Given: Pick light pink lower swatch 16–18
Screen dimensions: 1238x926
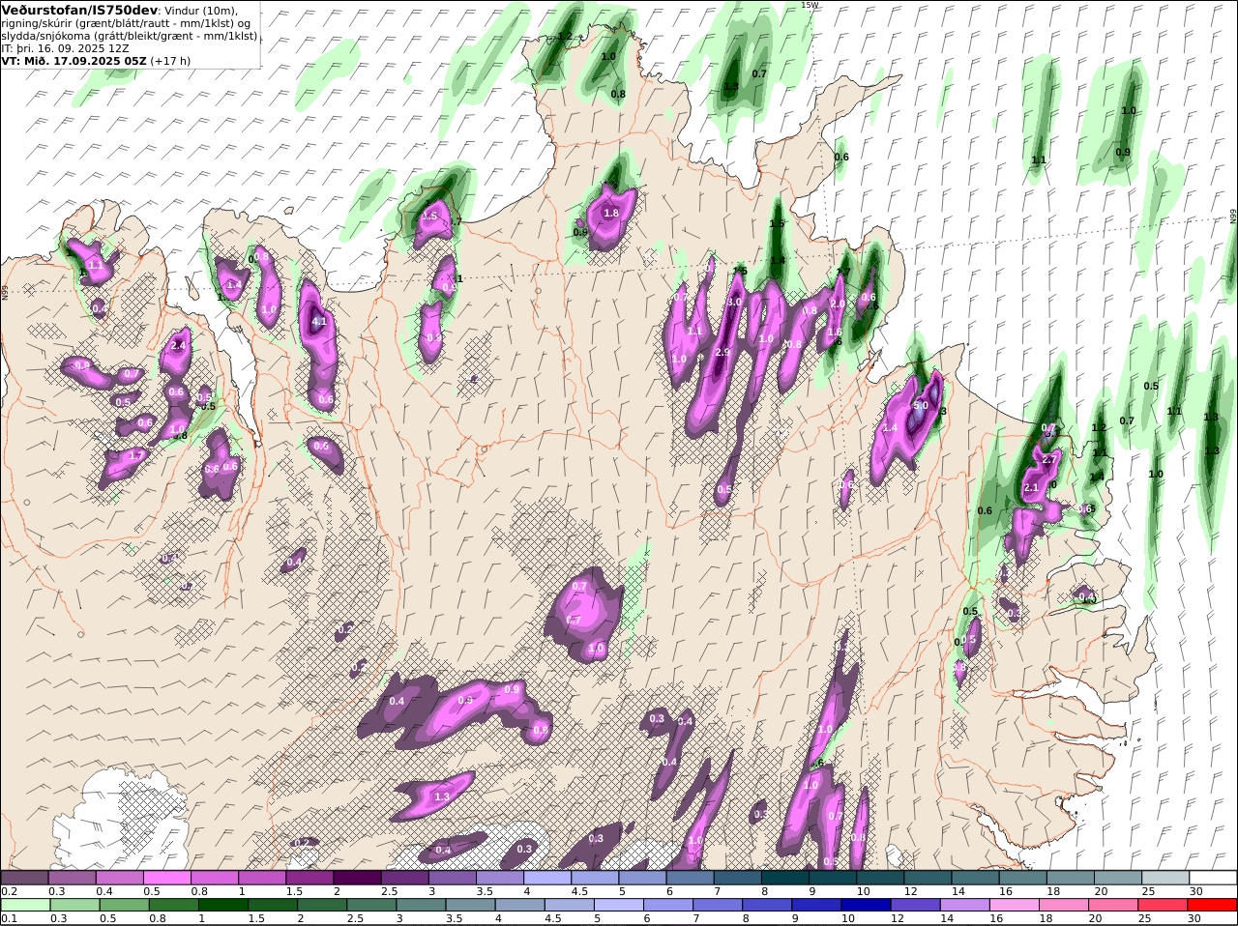Looking at the screenshot, I should tap(1016, 906).
